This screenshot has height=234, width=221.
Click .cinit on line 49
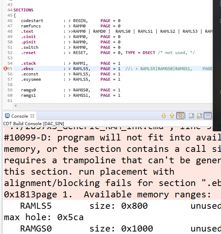(x=28, y=37)
